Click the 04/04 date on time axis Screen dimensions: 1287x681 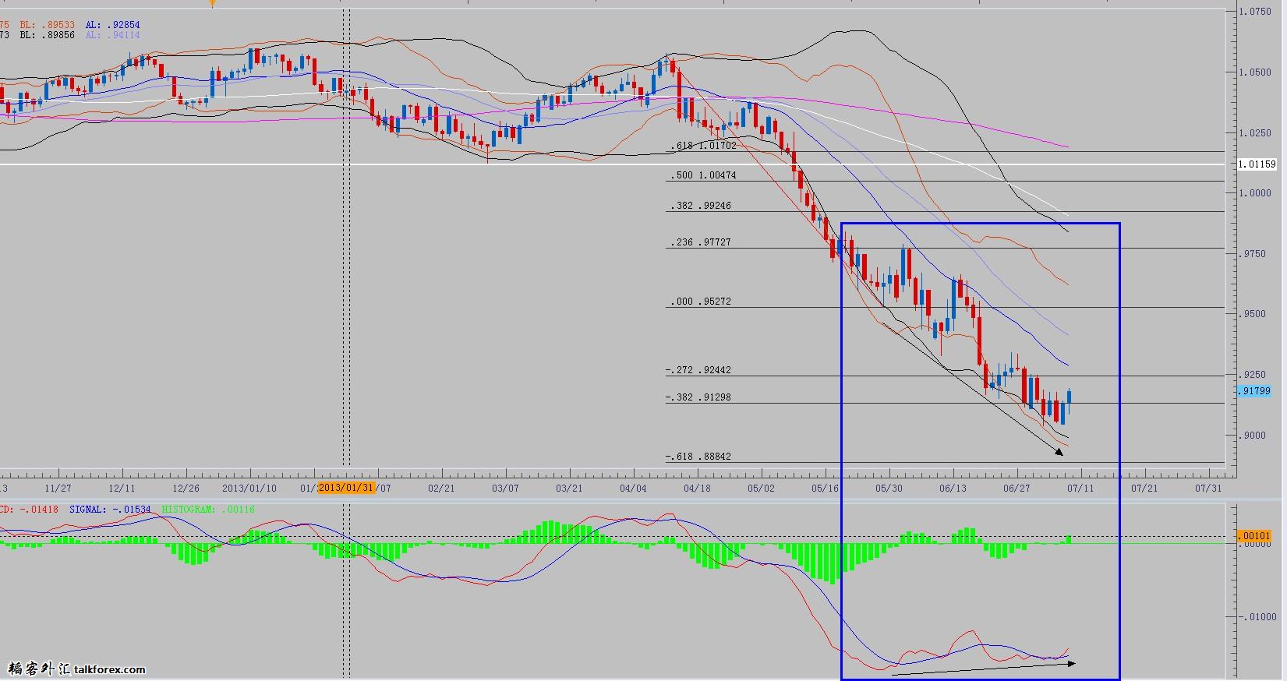633,488
